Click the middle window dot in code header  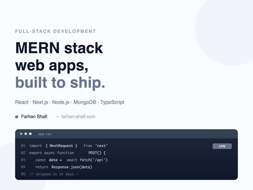coord(26,134)
